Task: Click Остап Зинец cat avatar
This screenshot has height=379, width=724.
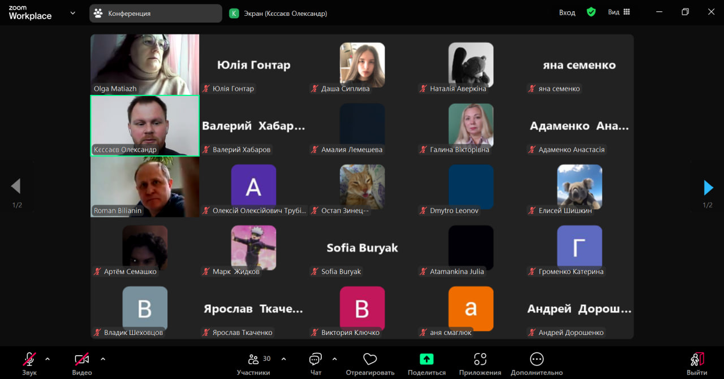Action: (x=362, y=186)
